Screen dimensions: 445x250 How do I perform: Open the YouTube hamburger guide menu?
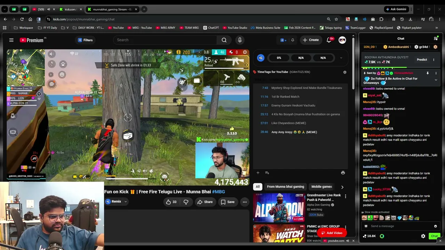point(11,40)
